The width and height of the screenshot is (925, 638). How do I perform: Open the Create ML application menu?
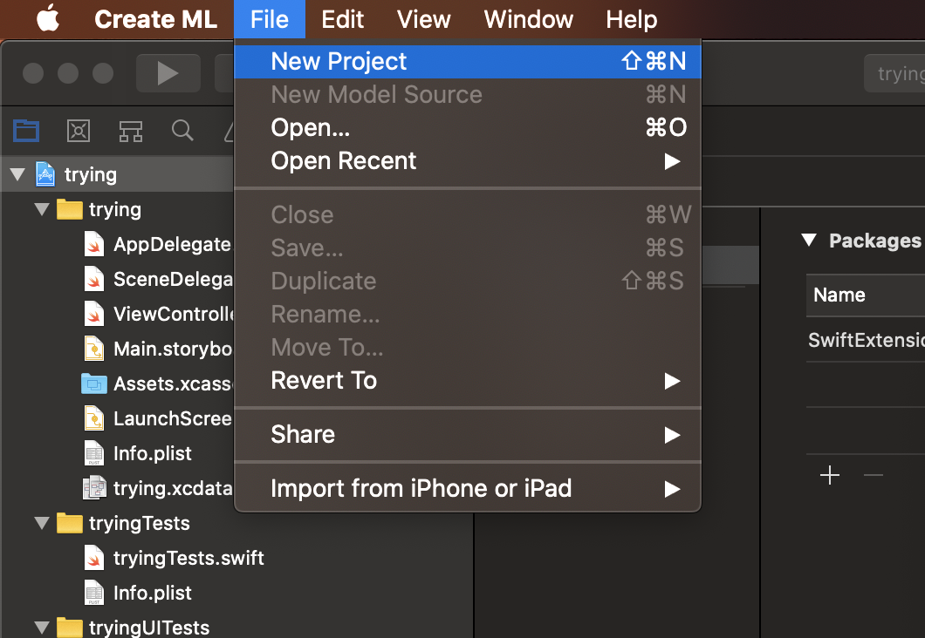[x=155, y=19]
